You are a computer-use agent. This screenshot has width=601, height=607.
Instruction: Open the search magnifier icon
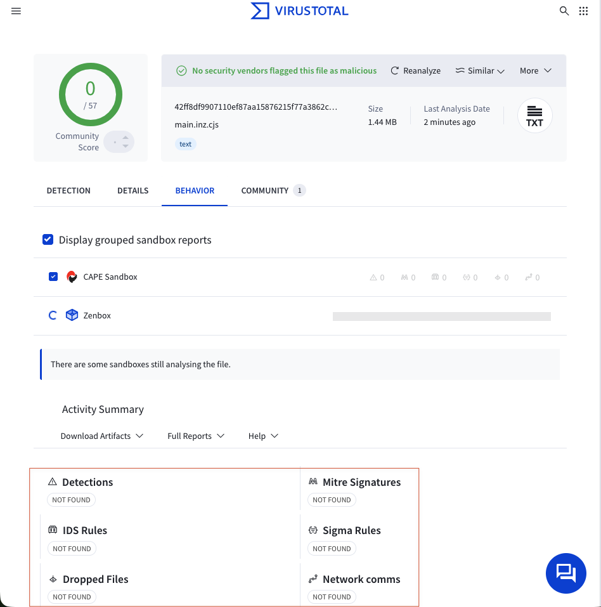click(564, 11)
